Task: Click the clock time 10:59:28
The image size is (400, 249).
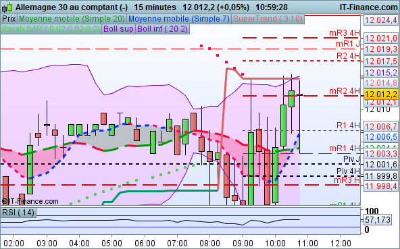Action: pos(272,7)
